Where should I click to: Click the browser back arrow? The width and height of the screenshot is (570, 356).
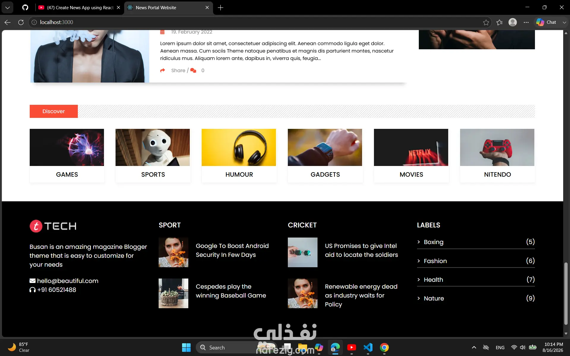pos(7,22)
